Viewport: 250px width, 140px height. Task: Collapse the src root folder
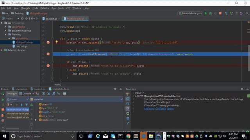point(2,23)
